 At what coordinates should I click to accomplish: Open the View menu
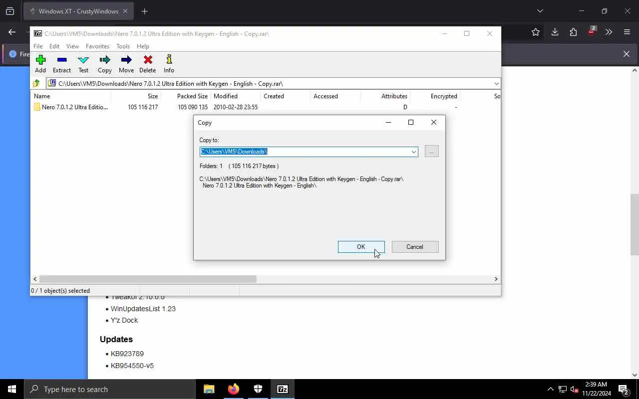coord(72,46)
